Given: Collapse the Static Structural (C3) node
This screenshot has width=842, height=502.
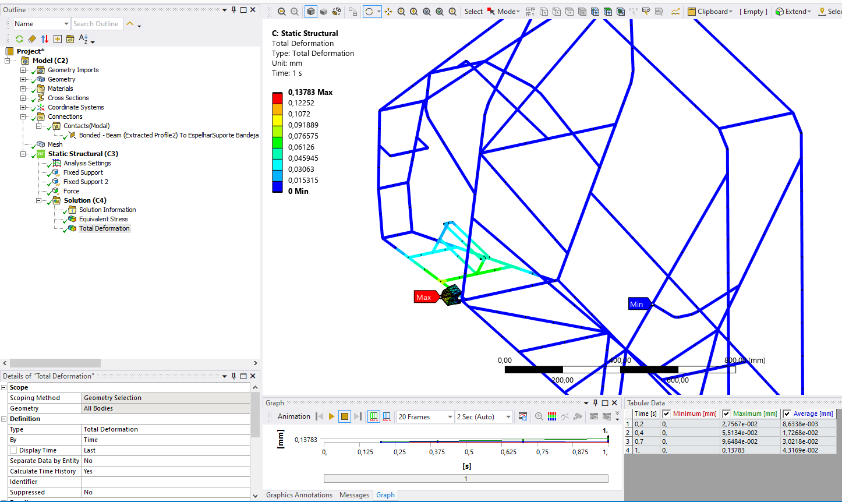Looking at the screenshot, I should pos(23,154).
